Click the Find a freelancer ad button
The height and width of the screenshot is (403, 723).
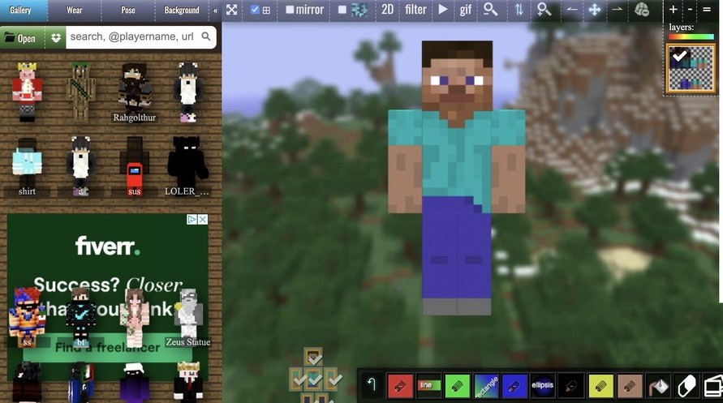coord(107,347)
